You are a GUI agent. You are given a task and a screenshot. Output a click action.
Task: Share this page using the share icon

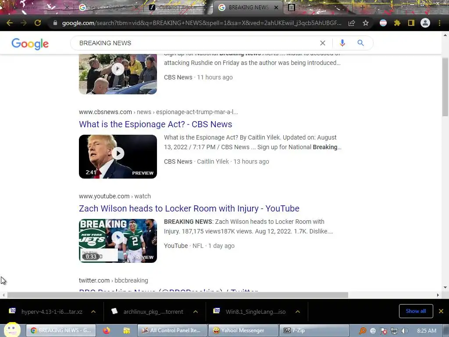point(352,23)
